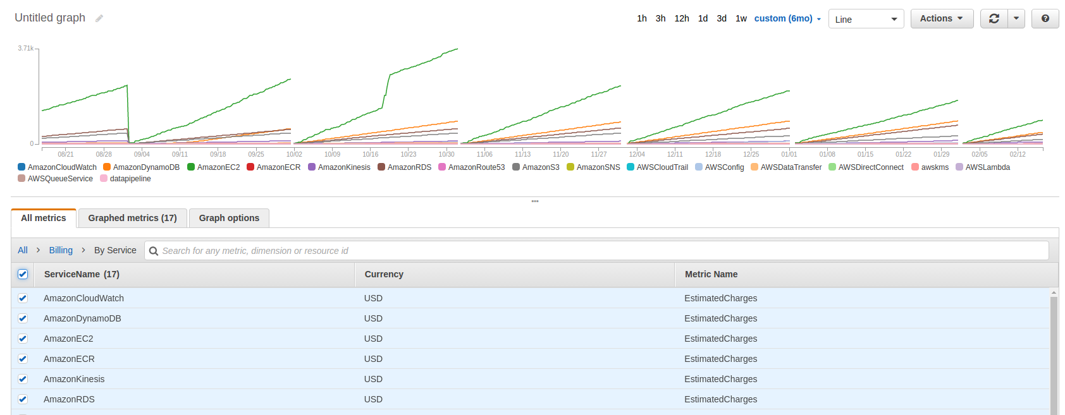Viewport: 1065px width, 415px height.
Task: Switch to Graphed metrics (17) tab
Action: tap(133, 218)
